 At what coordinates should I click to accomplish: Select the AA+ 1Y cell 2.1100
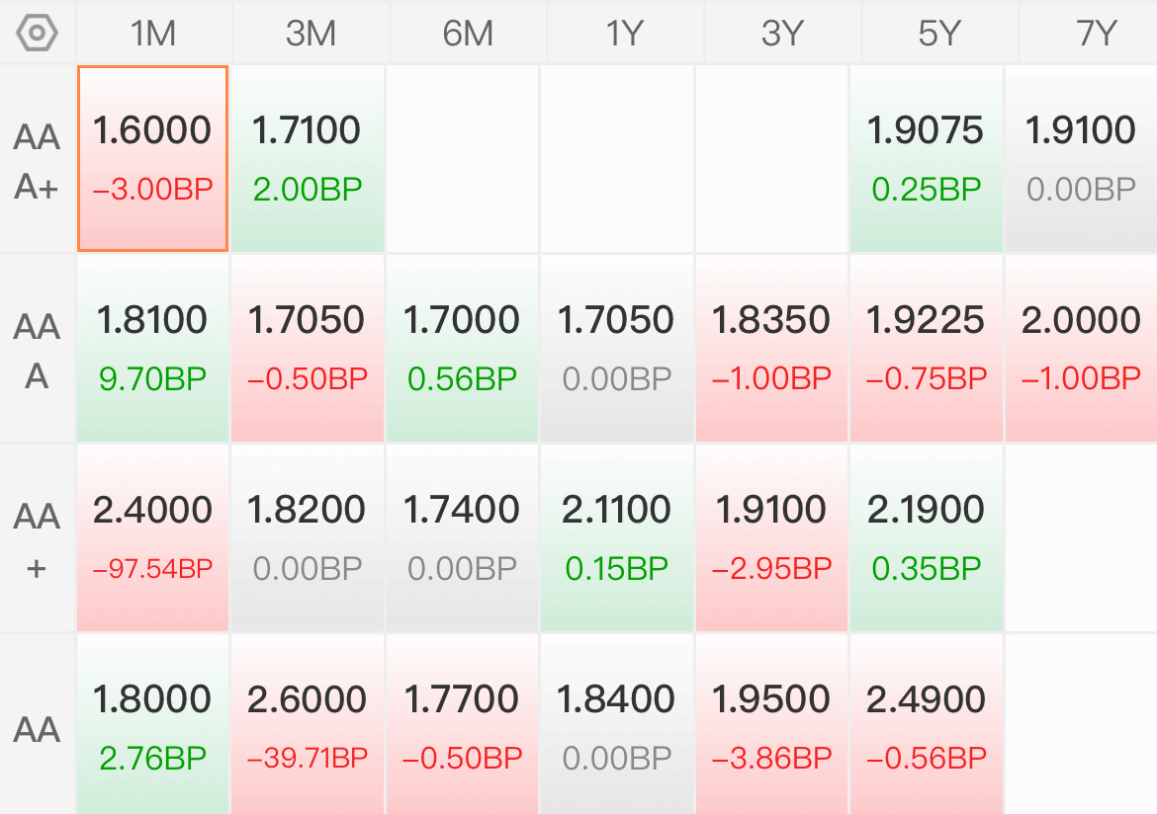click(616, 537)
